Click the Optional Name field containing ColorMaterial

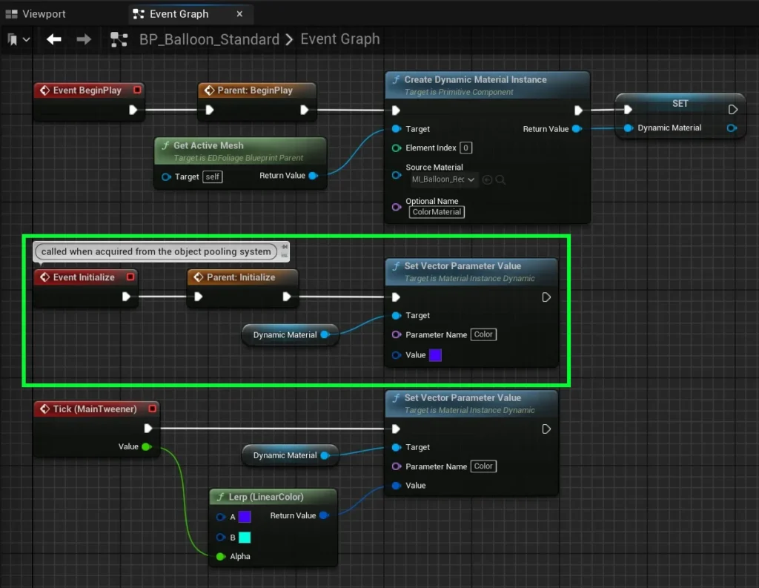[437, 212]
